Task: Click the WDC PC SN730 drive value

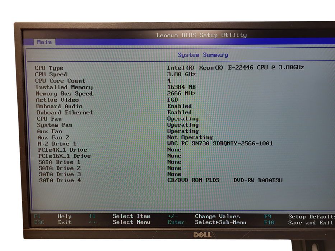Action: [220, 143]
